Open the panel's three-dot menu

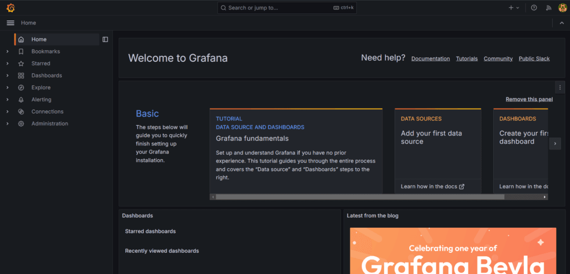(x=560, y=87)
